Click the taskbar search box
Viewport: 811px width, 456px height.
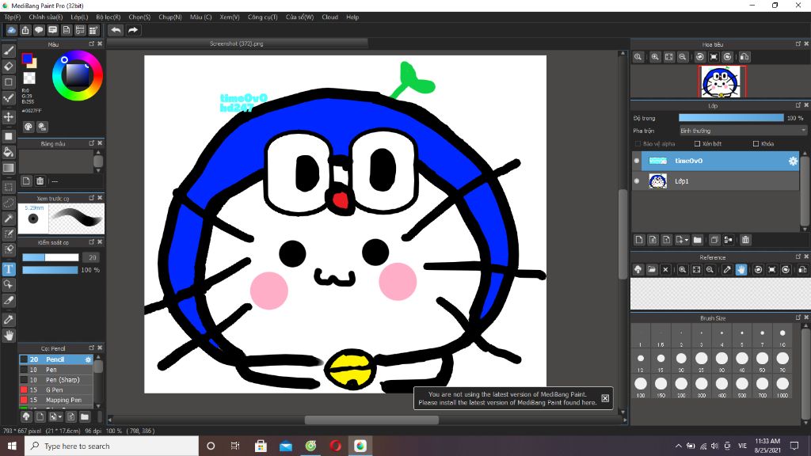click(x=111, y=446)
